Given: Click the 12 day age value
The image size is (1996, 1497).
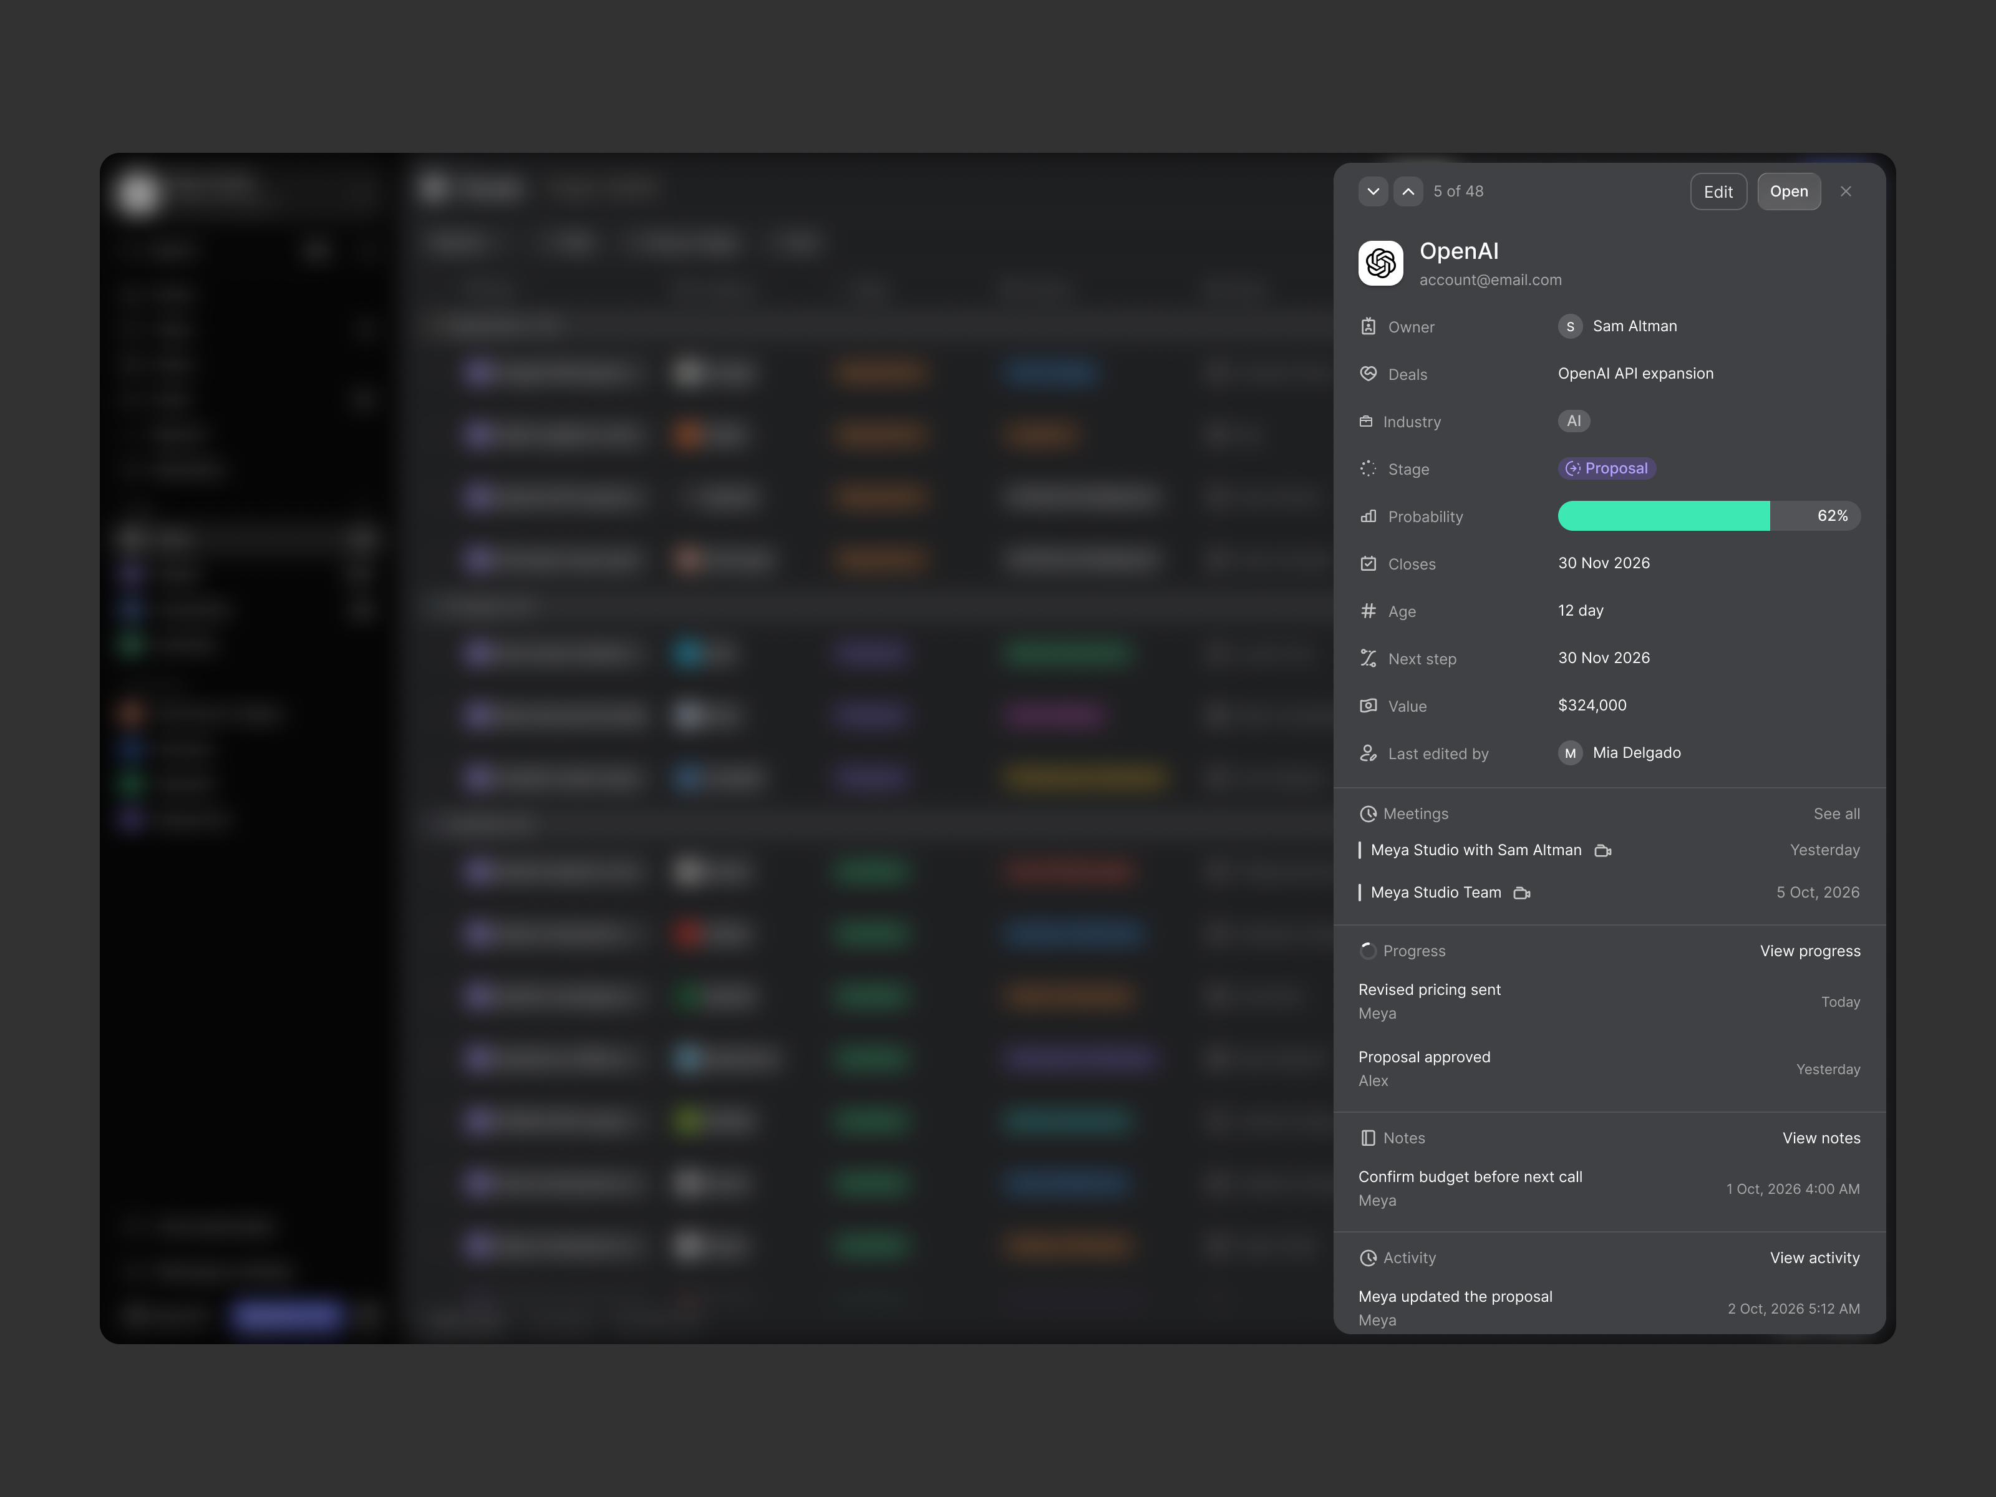Looking at the screenshot, I should coord(1580,611).
